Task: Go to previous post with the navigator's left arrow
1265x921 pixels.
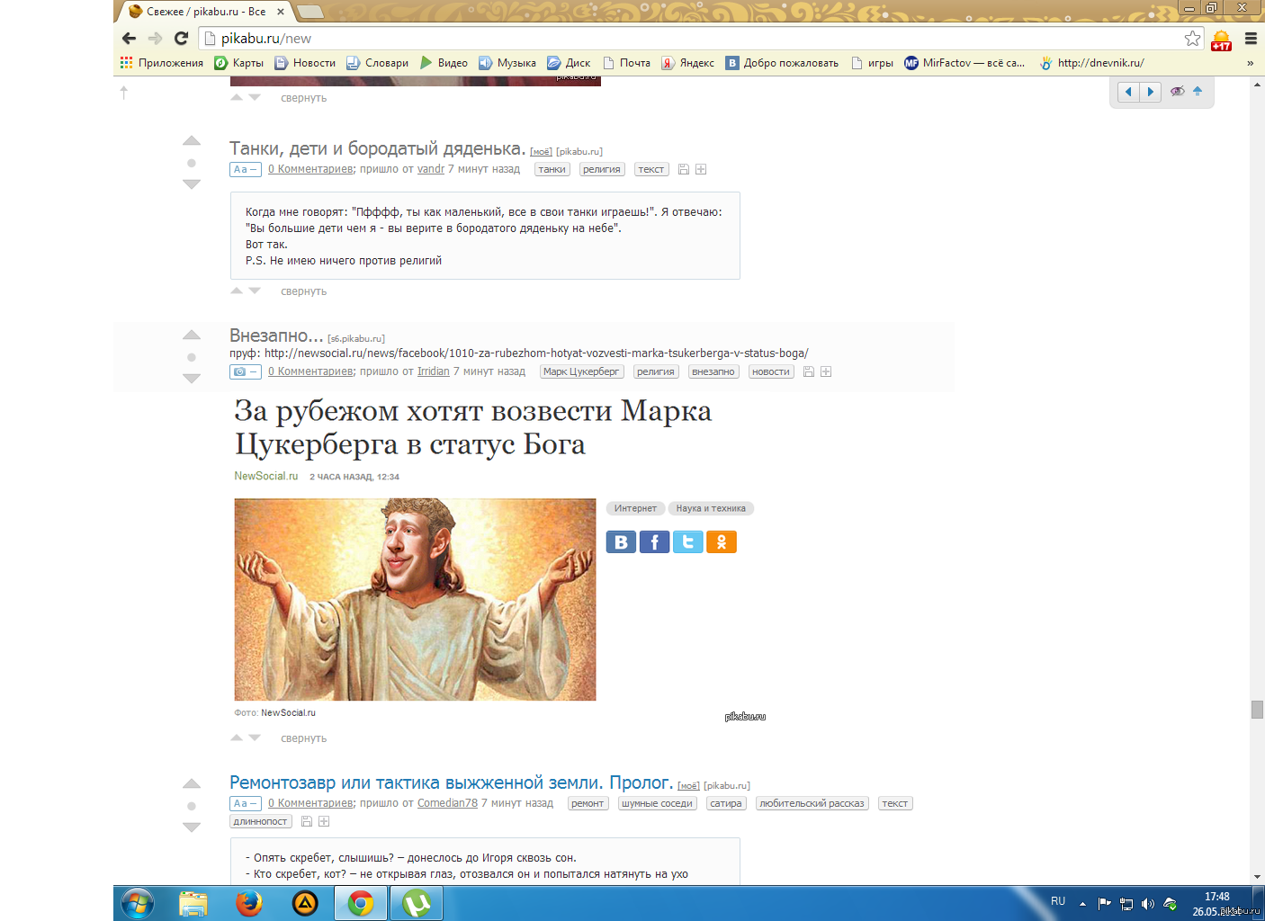Action: tap(1128, 92)
